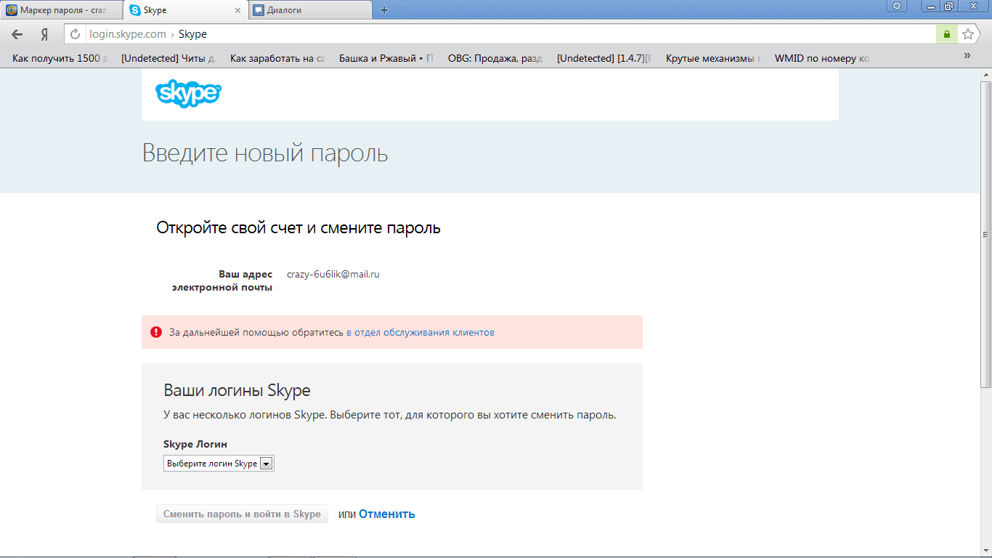
Task: Click the Skype logo
Action: tap(188, 93)
